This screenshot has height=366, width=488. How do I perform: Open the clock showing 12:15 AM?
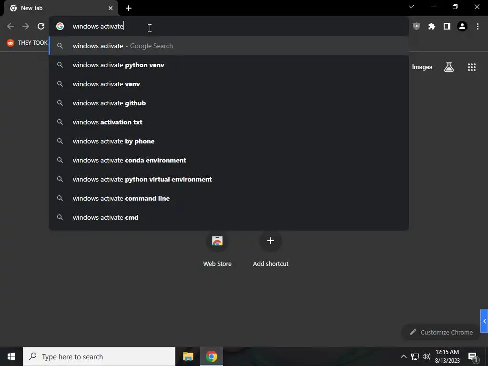pyautogui.click(x=447, y=356)
